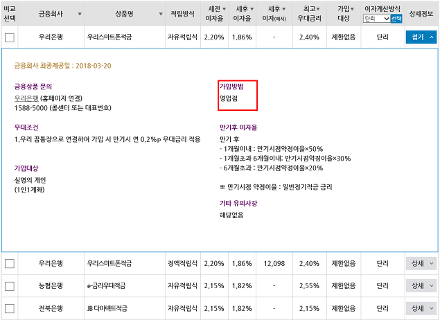440x320 pixels.
Task: Sort by 세후 이자율 column arrow
Action: tap(252, 9)
